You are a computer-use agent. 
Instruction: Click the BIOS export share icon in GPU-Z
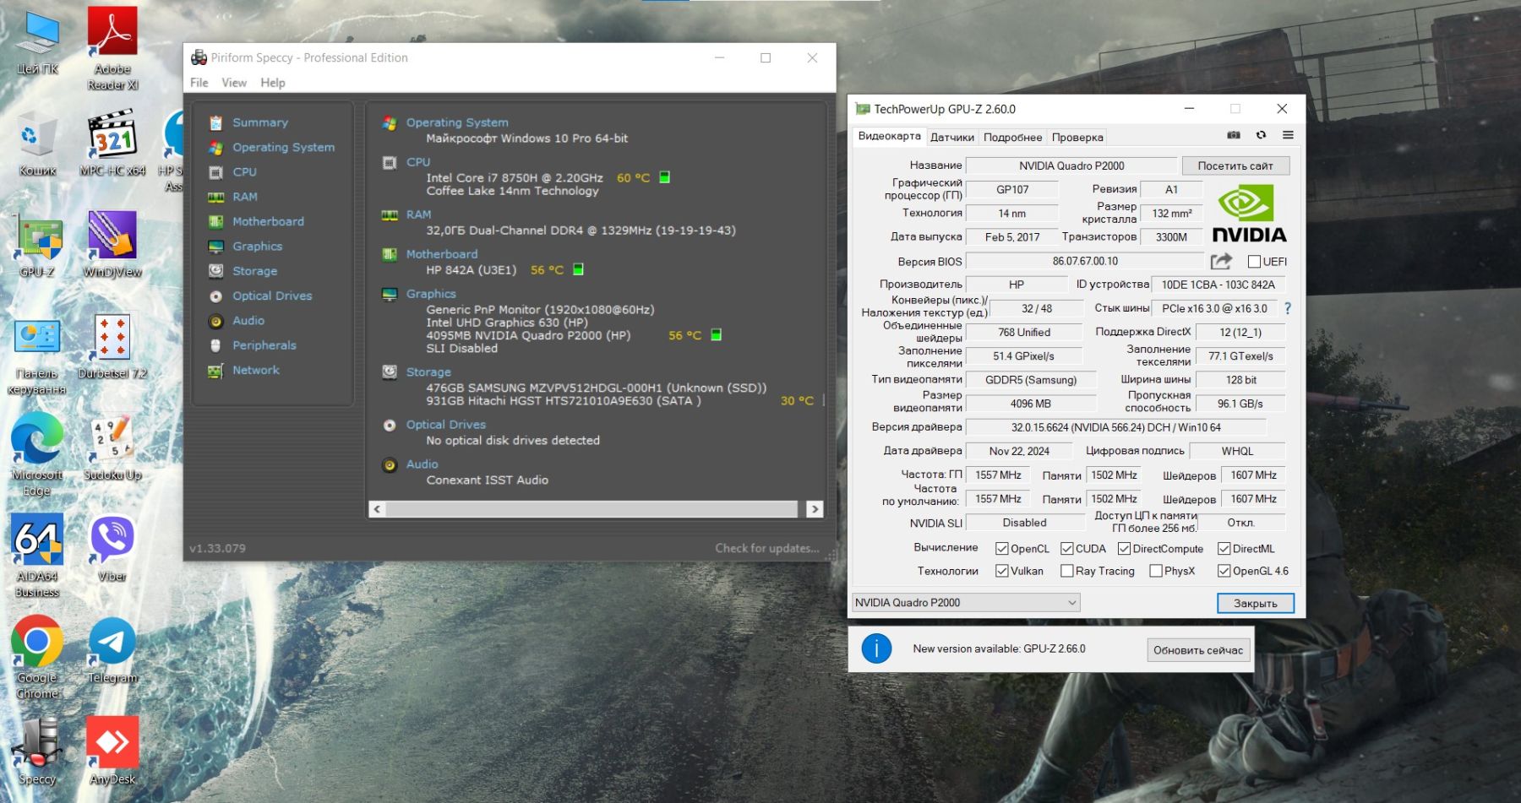tap(1222, 261)
